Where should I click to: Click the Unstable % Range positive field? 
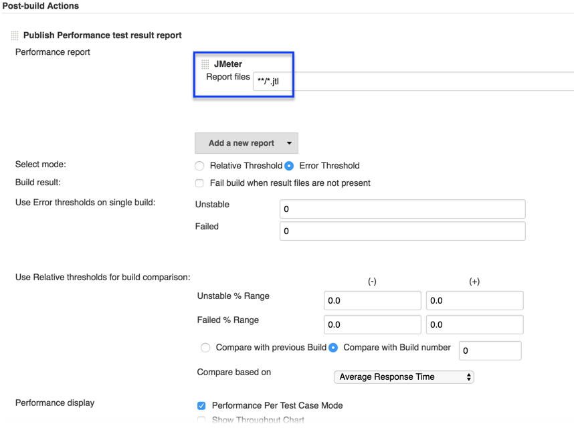tap(474, 301)
